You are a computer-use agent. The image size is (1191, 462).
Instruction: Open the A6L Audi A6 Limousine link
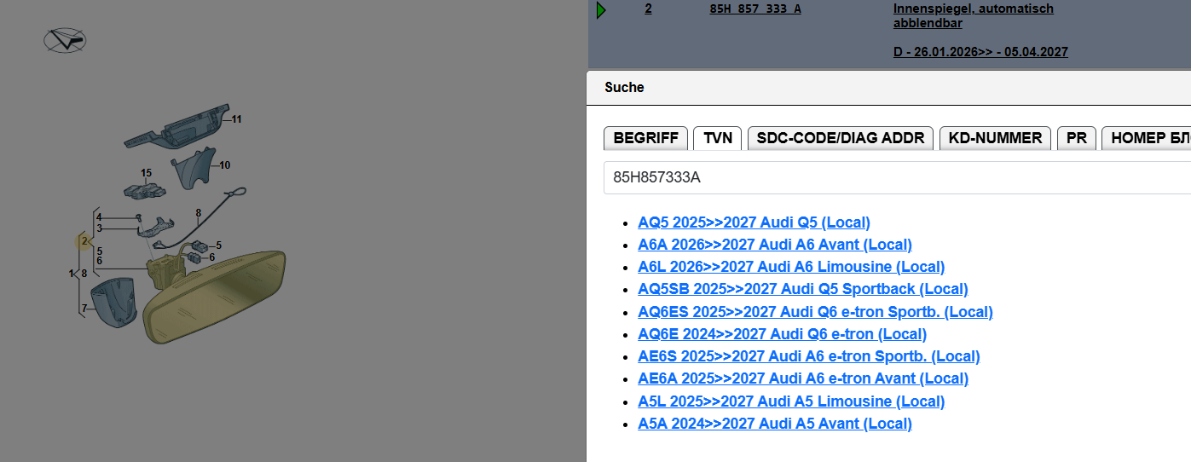point(791,267)
